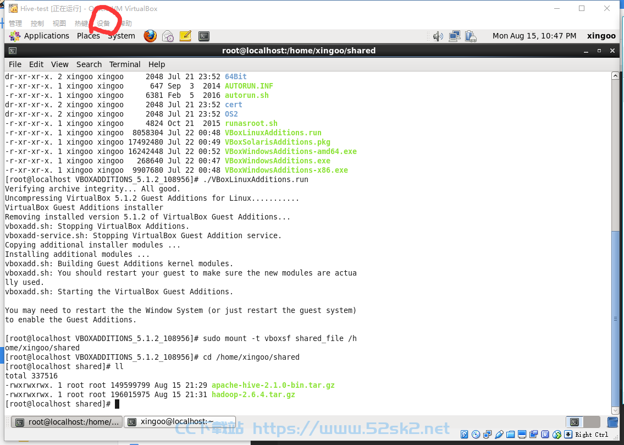Open the Terminal menu in menubar

(125, 64)
